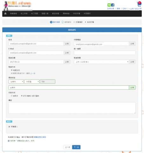Click the 備註 notes text area
Screen dimensions: 144x153
[72, 108]
